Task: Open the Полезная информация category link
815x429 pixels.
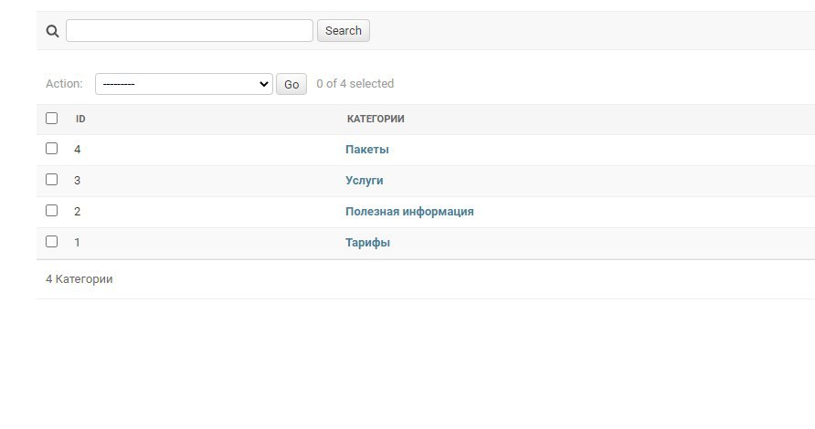Action: click(x=409, y=212)
